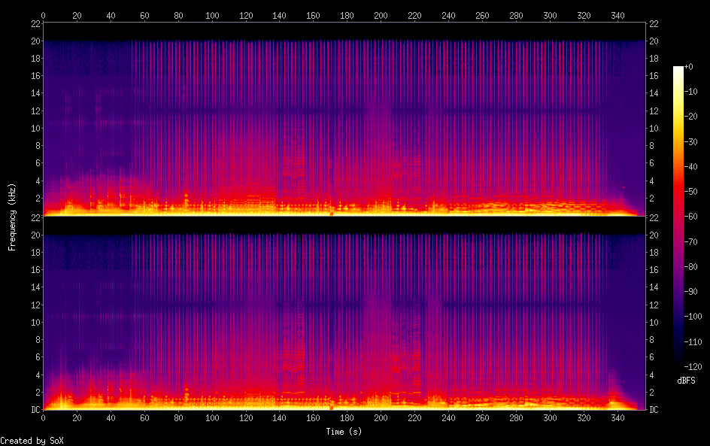Click the 22 label at top right corner
This screenshot has width=710, height=446.
(654, 23)
